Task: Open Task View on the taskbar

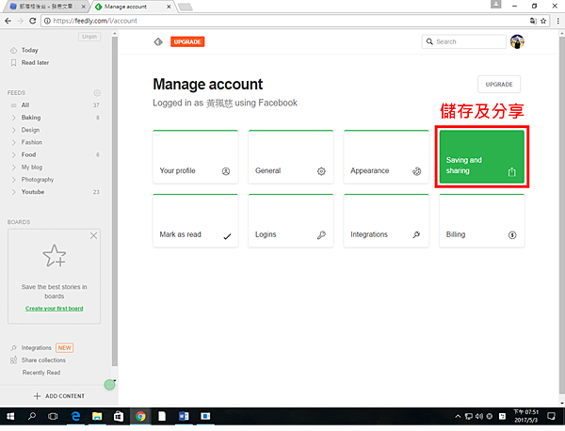Action: click(53, 416)
